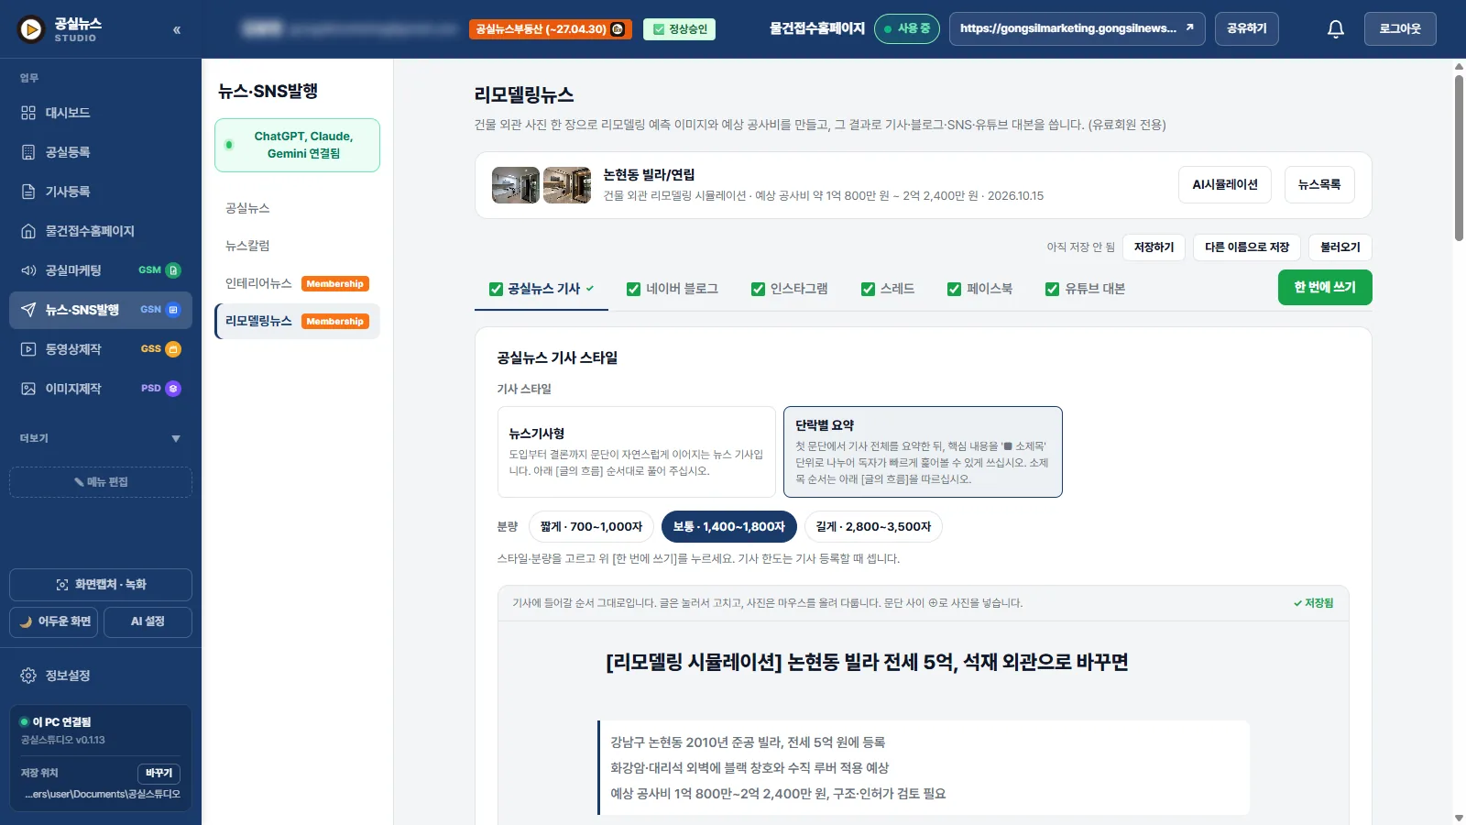Click the 불러오기 button
The image size is (1466, 825).
[1340, 247]
